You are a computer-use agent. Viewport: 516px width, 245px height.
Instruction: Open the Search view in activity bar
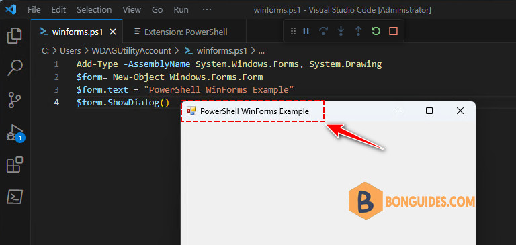[x=15, y=67]
